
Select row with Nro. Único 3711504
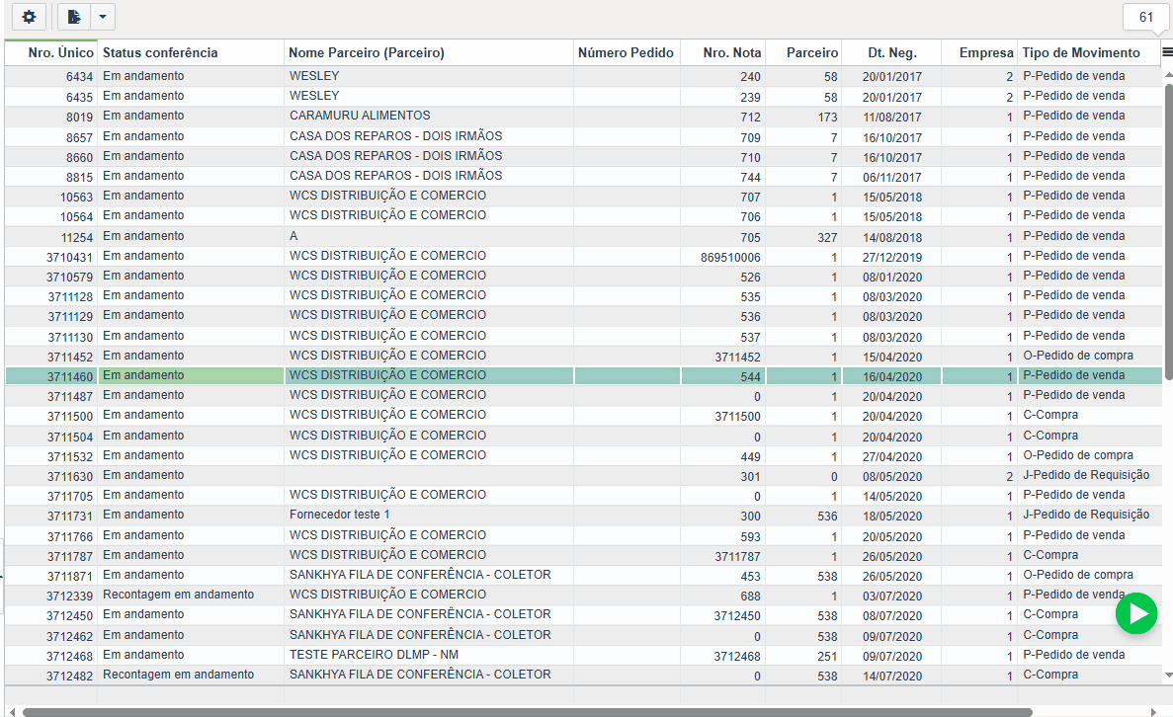click(x=583, y=436)
